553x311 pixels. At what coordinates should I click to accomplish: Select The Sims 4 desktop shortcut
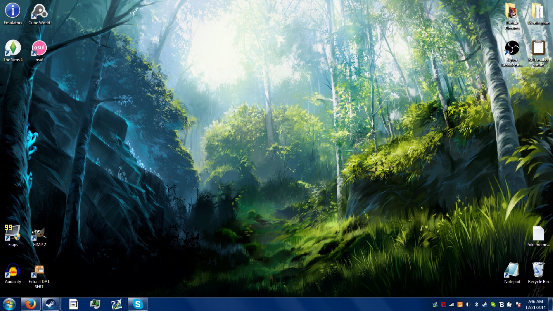[x=13, y=51]
